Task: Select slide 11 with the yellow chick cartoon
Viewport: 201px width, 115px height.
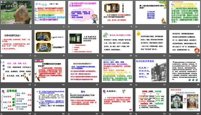Action: [x=151, y=41]
